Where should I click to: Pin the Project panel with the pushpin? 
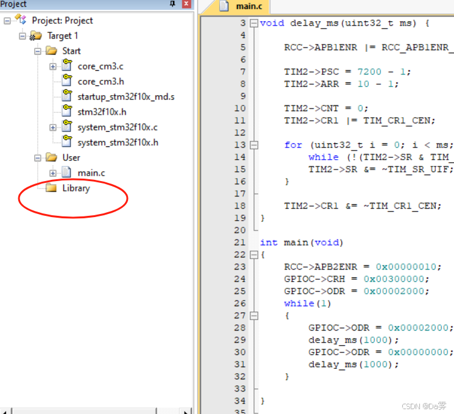(x=172, y=4)
